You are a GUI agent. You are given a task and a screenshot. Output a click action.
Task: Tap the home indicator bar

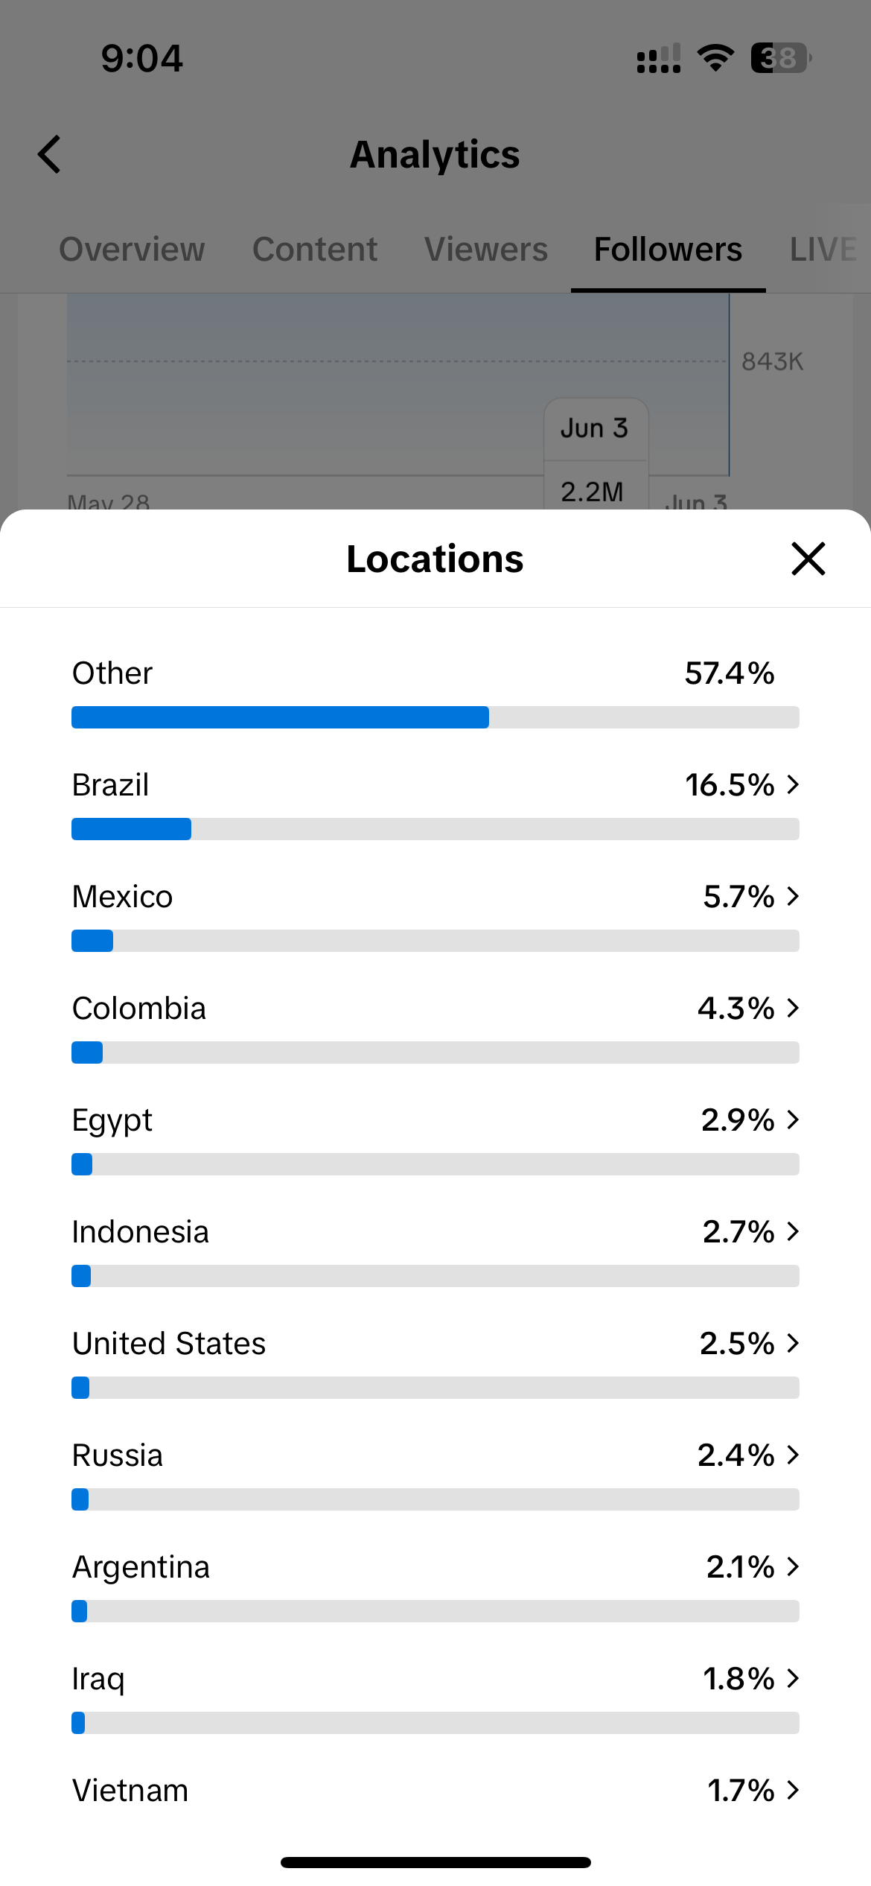[435, 1862]
